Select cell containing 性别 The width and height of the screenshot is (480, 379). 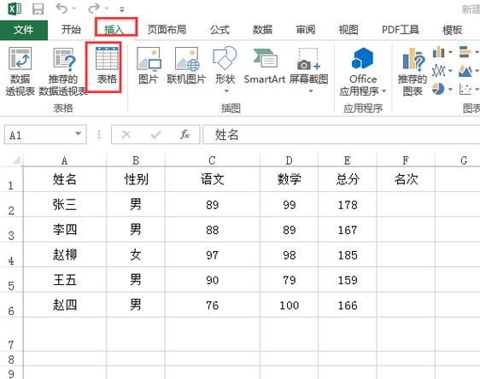pos(136,179)
